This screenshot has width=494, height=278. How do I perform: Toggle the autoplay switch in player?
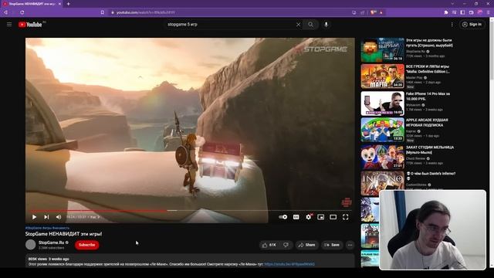pos(283,217)
